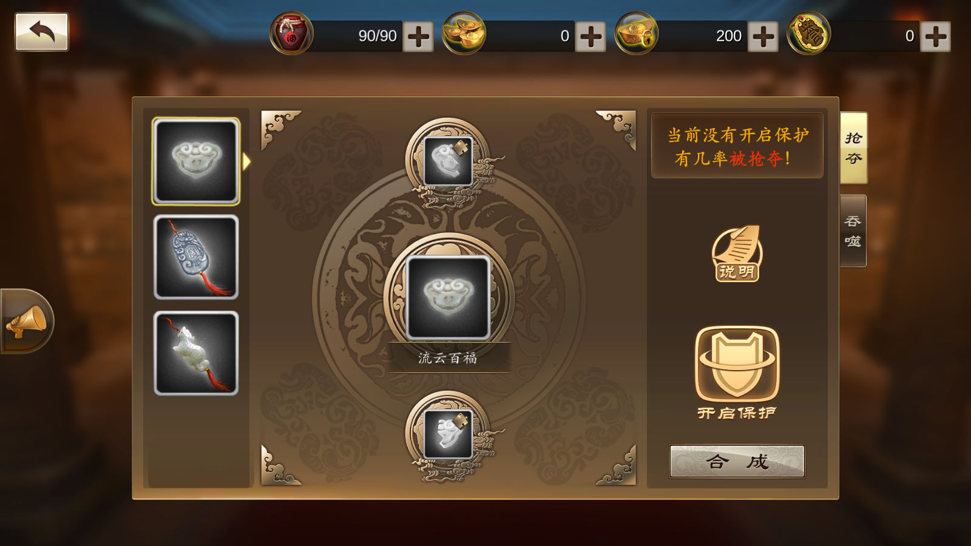Add tokens with the rightmost plus button
This screenshot has width=971, height=546.
pyautogui.click(x=935, y=37)
